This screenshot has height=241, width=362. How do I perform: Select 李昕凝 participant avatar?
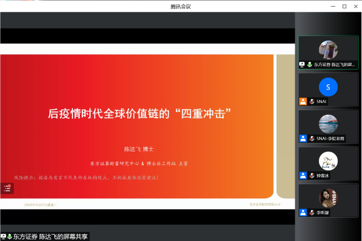(328, 197)
